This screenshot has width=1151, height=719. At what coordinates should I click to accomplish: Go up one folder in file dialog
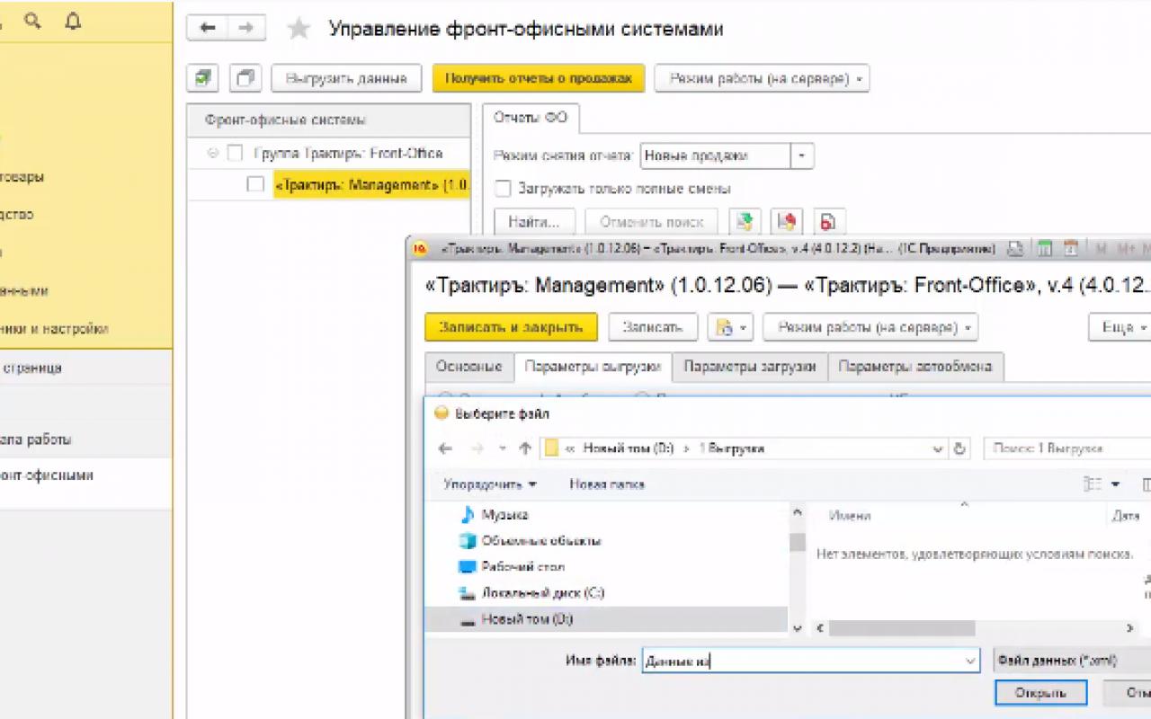click(525, 448)
